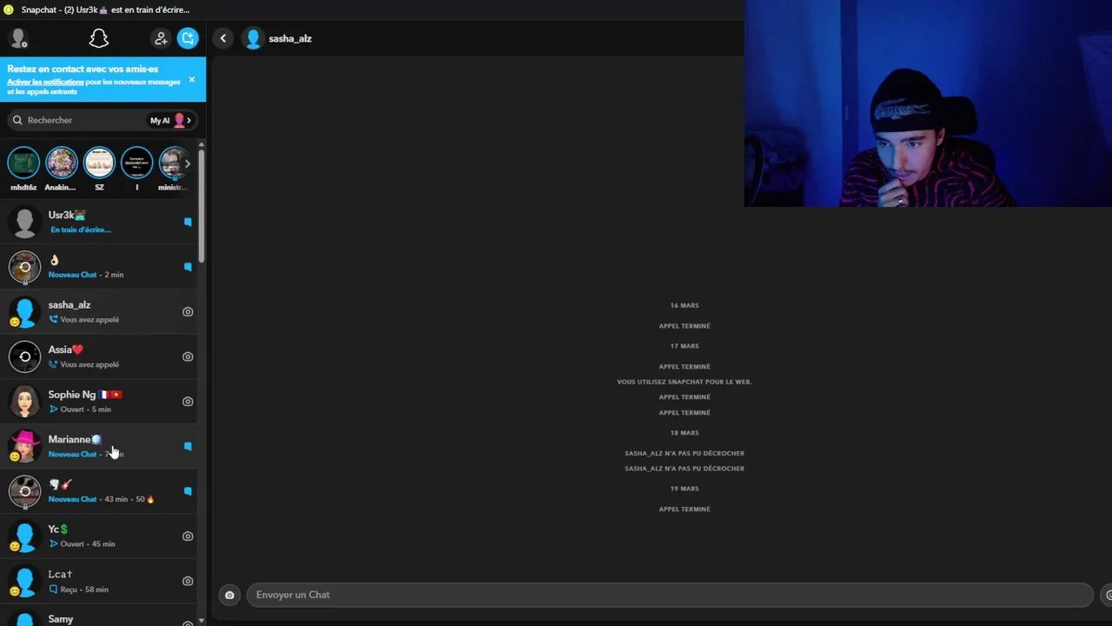1112x626 pixels.
Task: Open camera icon on Sophie Ng row
Action: click(188, 402)
